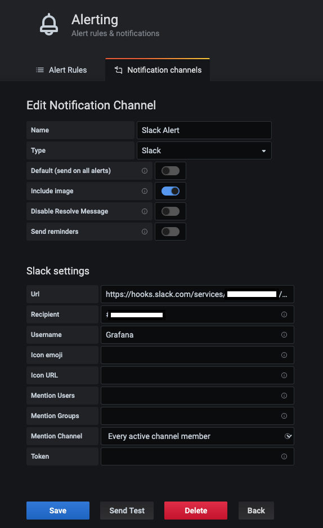Show info icon in Icon URL row
Image resolution: width=323 pixels, height=528 pixels.
[x=284, y=375]
